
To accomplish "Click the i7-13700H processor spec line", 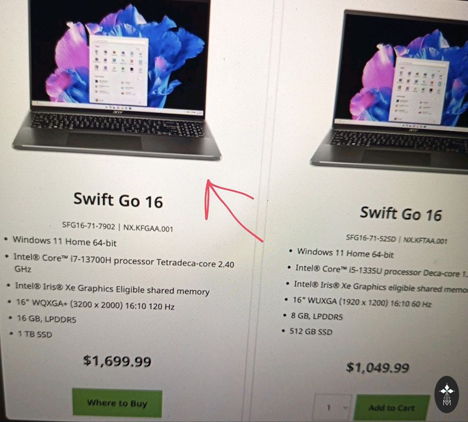I will (124, 263).
